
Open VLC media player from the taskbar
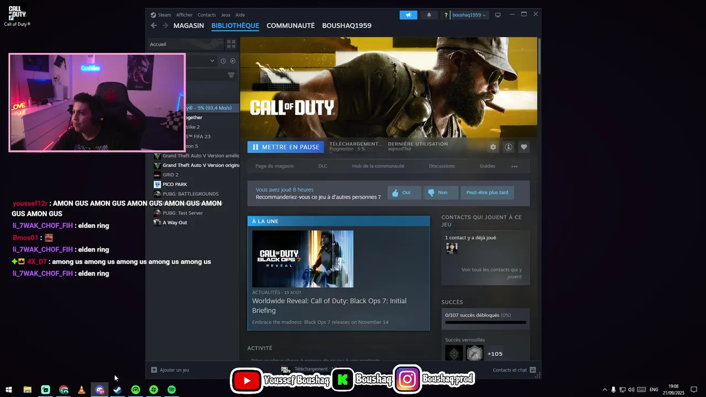[82, 390]
